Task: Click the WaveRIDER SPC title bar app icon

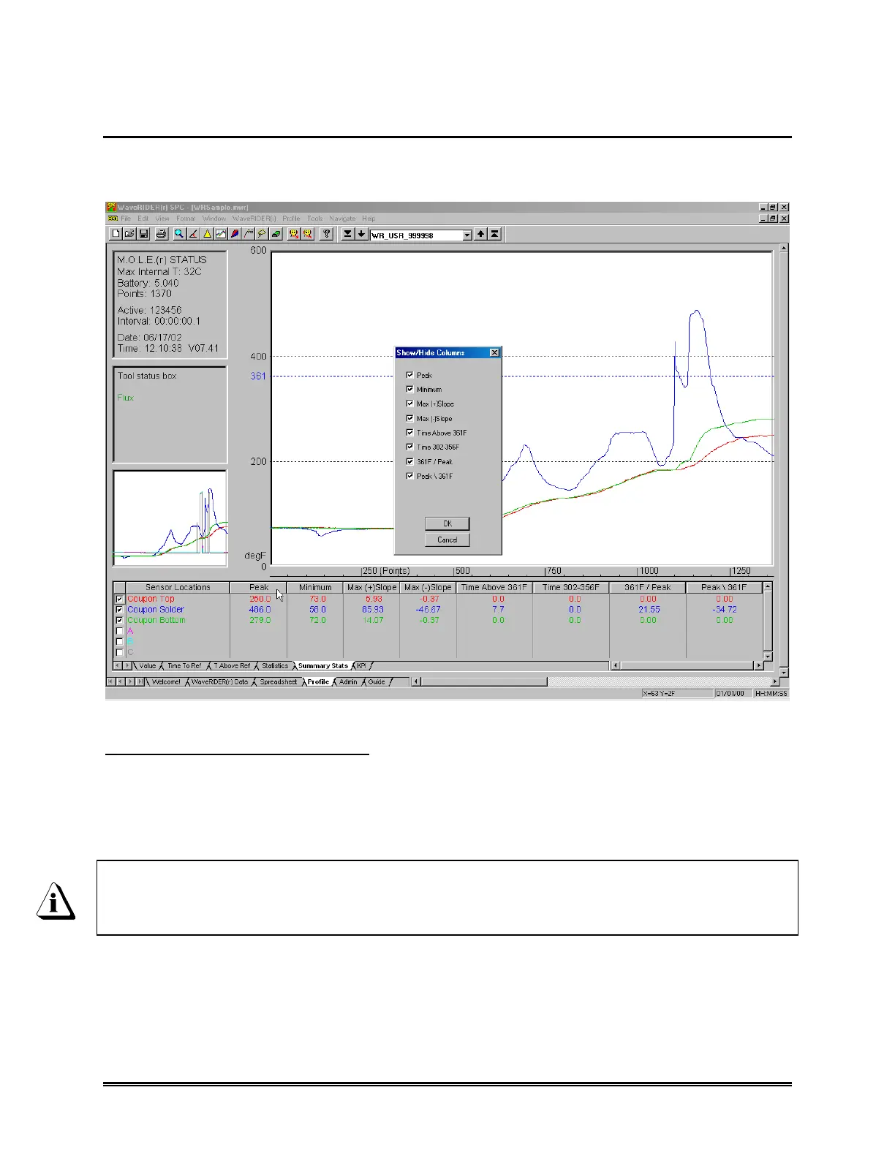Action: pos(112,208)
